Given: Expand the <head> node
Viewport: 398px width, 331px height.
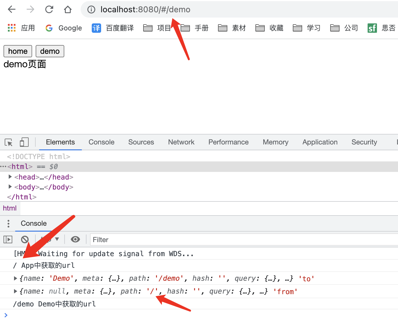Looking at the screenshot, I should 10,177.
